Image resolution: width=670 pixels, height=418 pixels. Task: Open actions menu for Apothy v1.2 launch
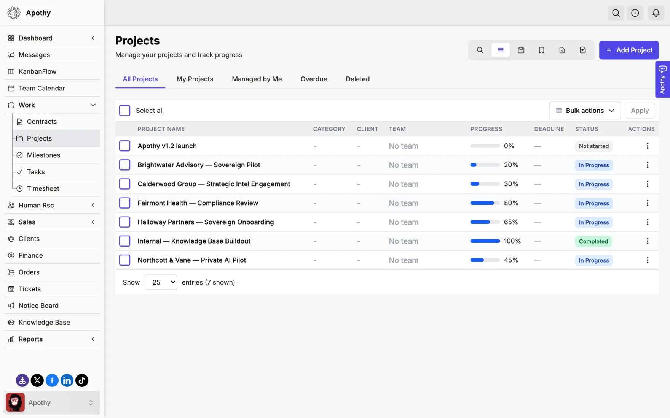coord(647,146)
